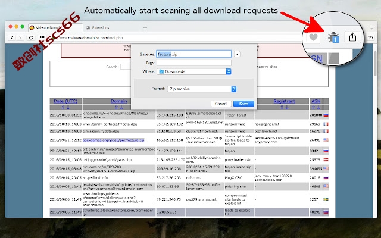Open the Registrant column header link
The height and width of the screenshot is (238, 381).
point(285,101)
